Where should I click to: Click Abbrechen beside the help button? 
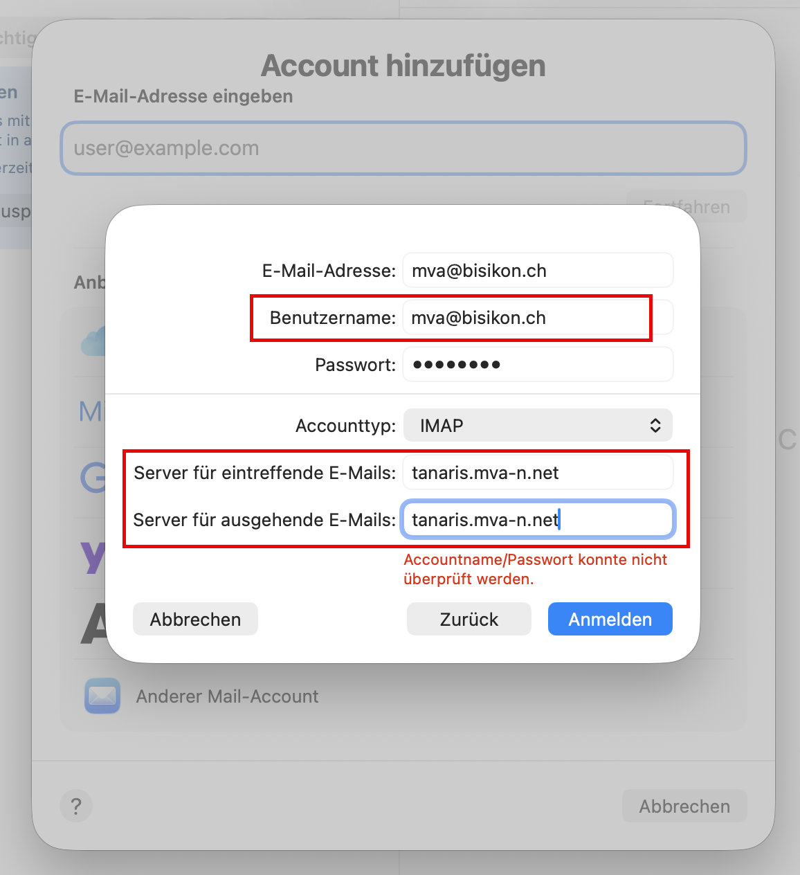[x=684, y=806]
